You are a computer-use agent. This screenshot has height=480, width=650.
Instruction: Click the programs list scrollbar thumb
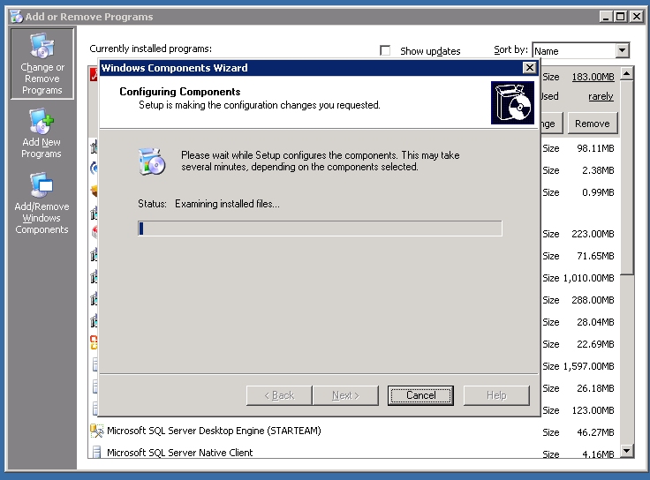point(627,177)
